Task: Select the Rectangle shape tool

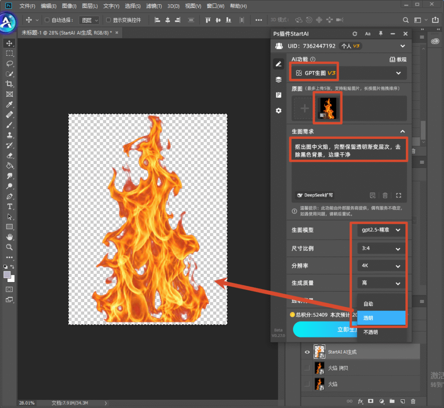Action: (10, 227)
